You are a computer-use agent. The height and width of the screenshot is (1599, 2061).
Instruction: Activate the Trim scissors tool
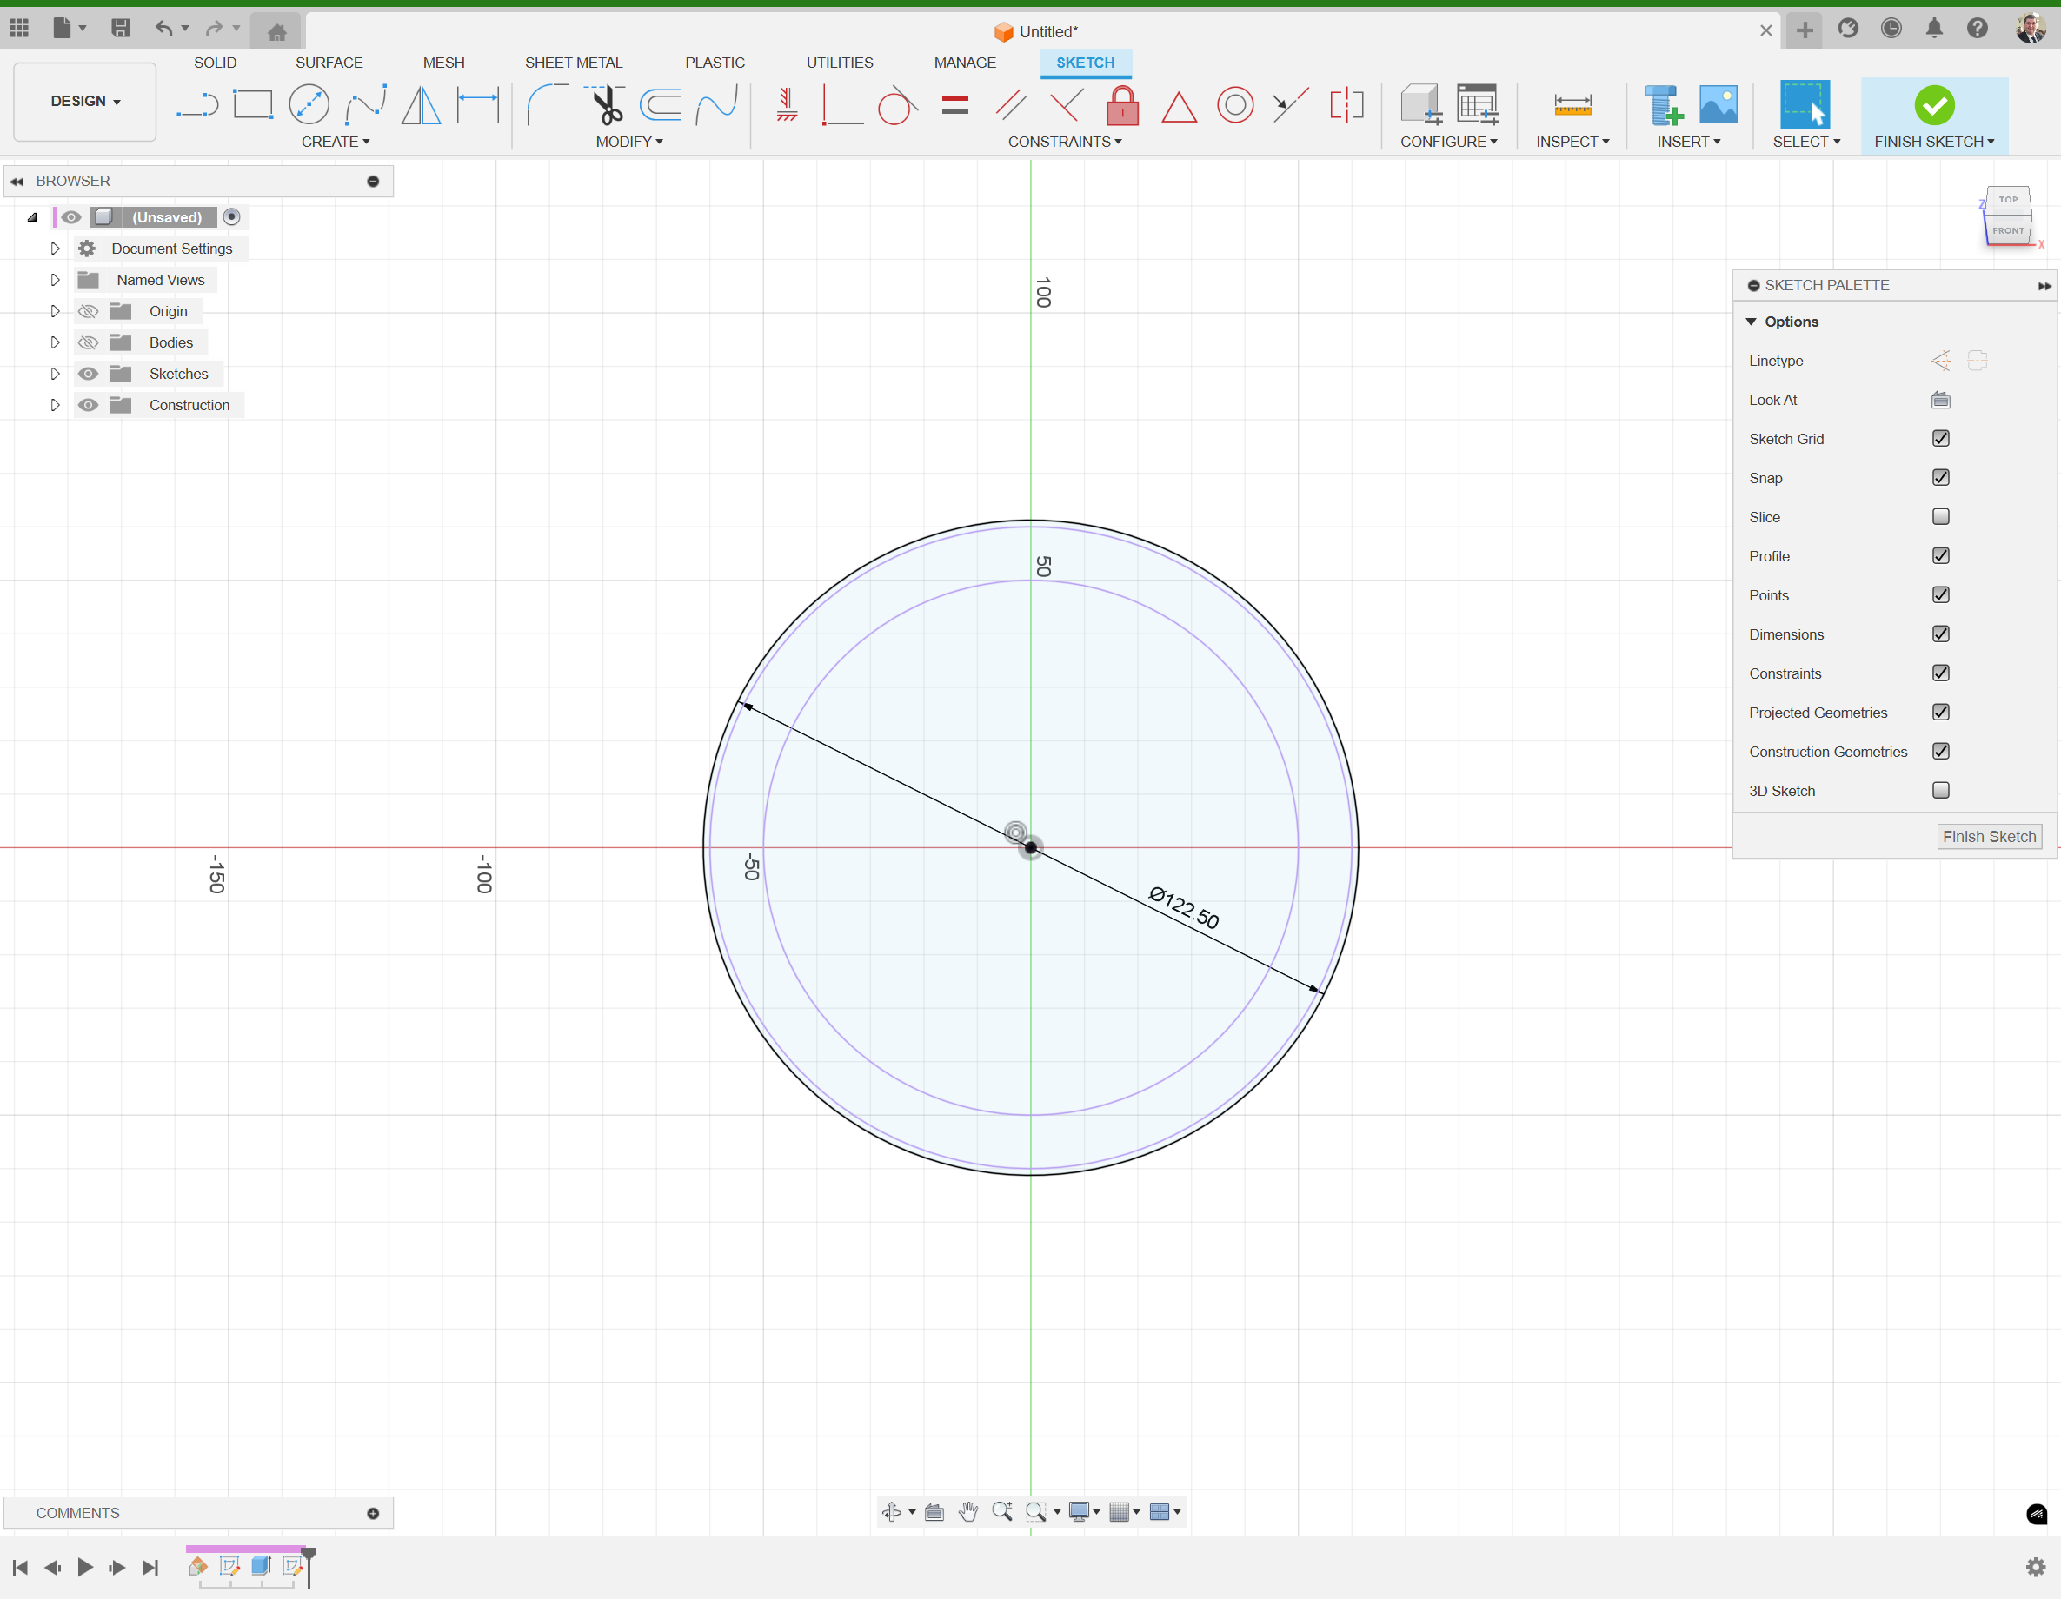coord(605,104)
